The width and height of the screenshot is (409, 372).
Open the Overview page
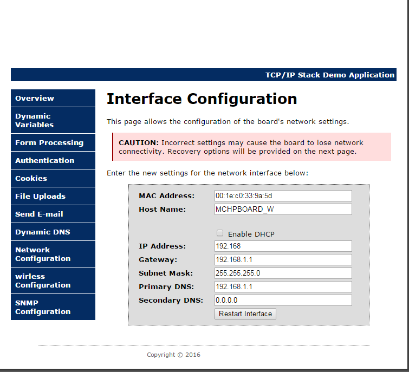pos(53,98)
